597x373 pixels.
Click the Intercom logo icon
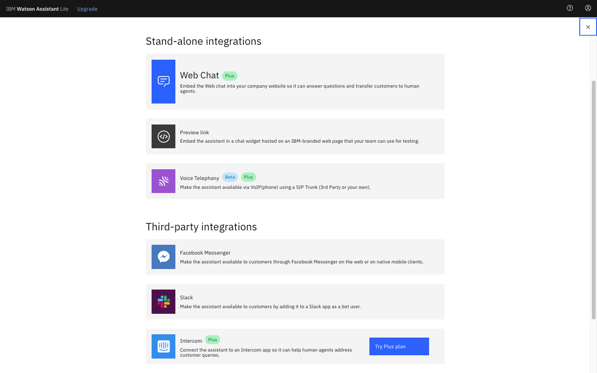pyautogui.click(x=163, y=346)
